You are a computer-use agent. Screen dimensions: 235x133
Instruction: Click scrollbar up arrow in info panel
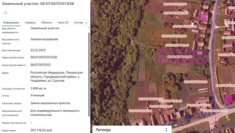(x=89, y=28)
